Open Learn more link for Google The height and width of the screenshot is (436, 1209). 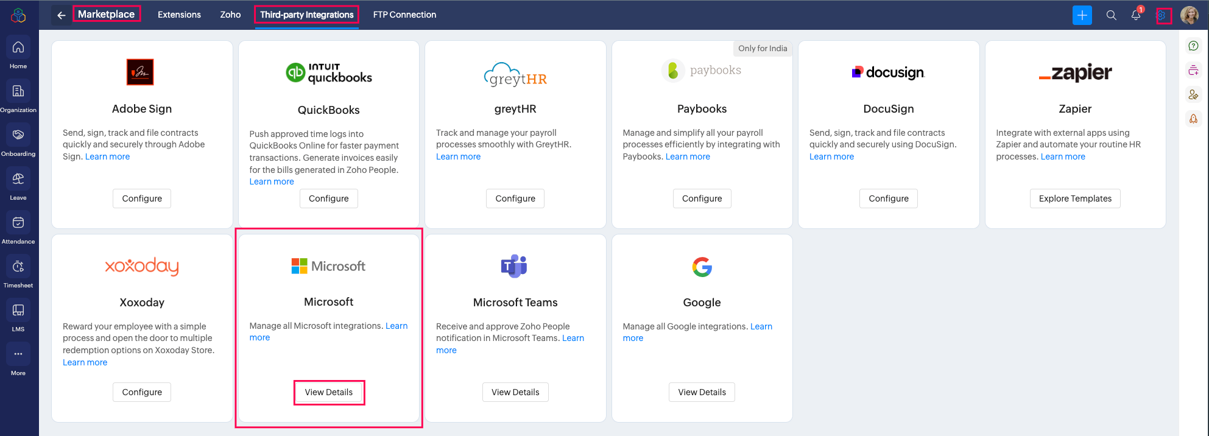[761, 326]
